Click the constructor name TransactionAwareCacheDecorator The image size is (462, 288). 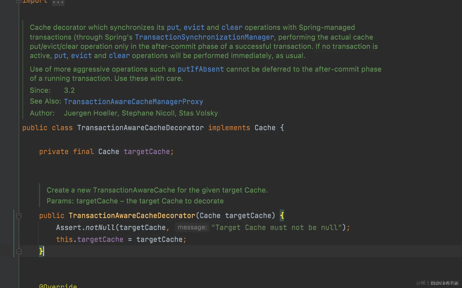coord(132,216)
